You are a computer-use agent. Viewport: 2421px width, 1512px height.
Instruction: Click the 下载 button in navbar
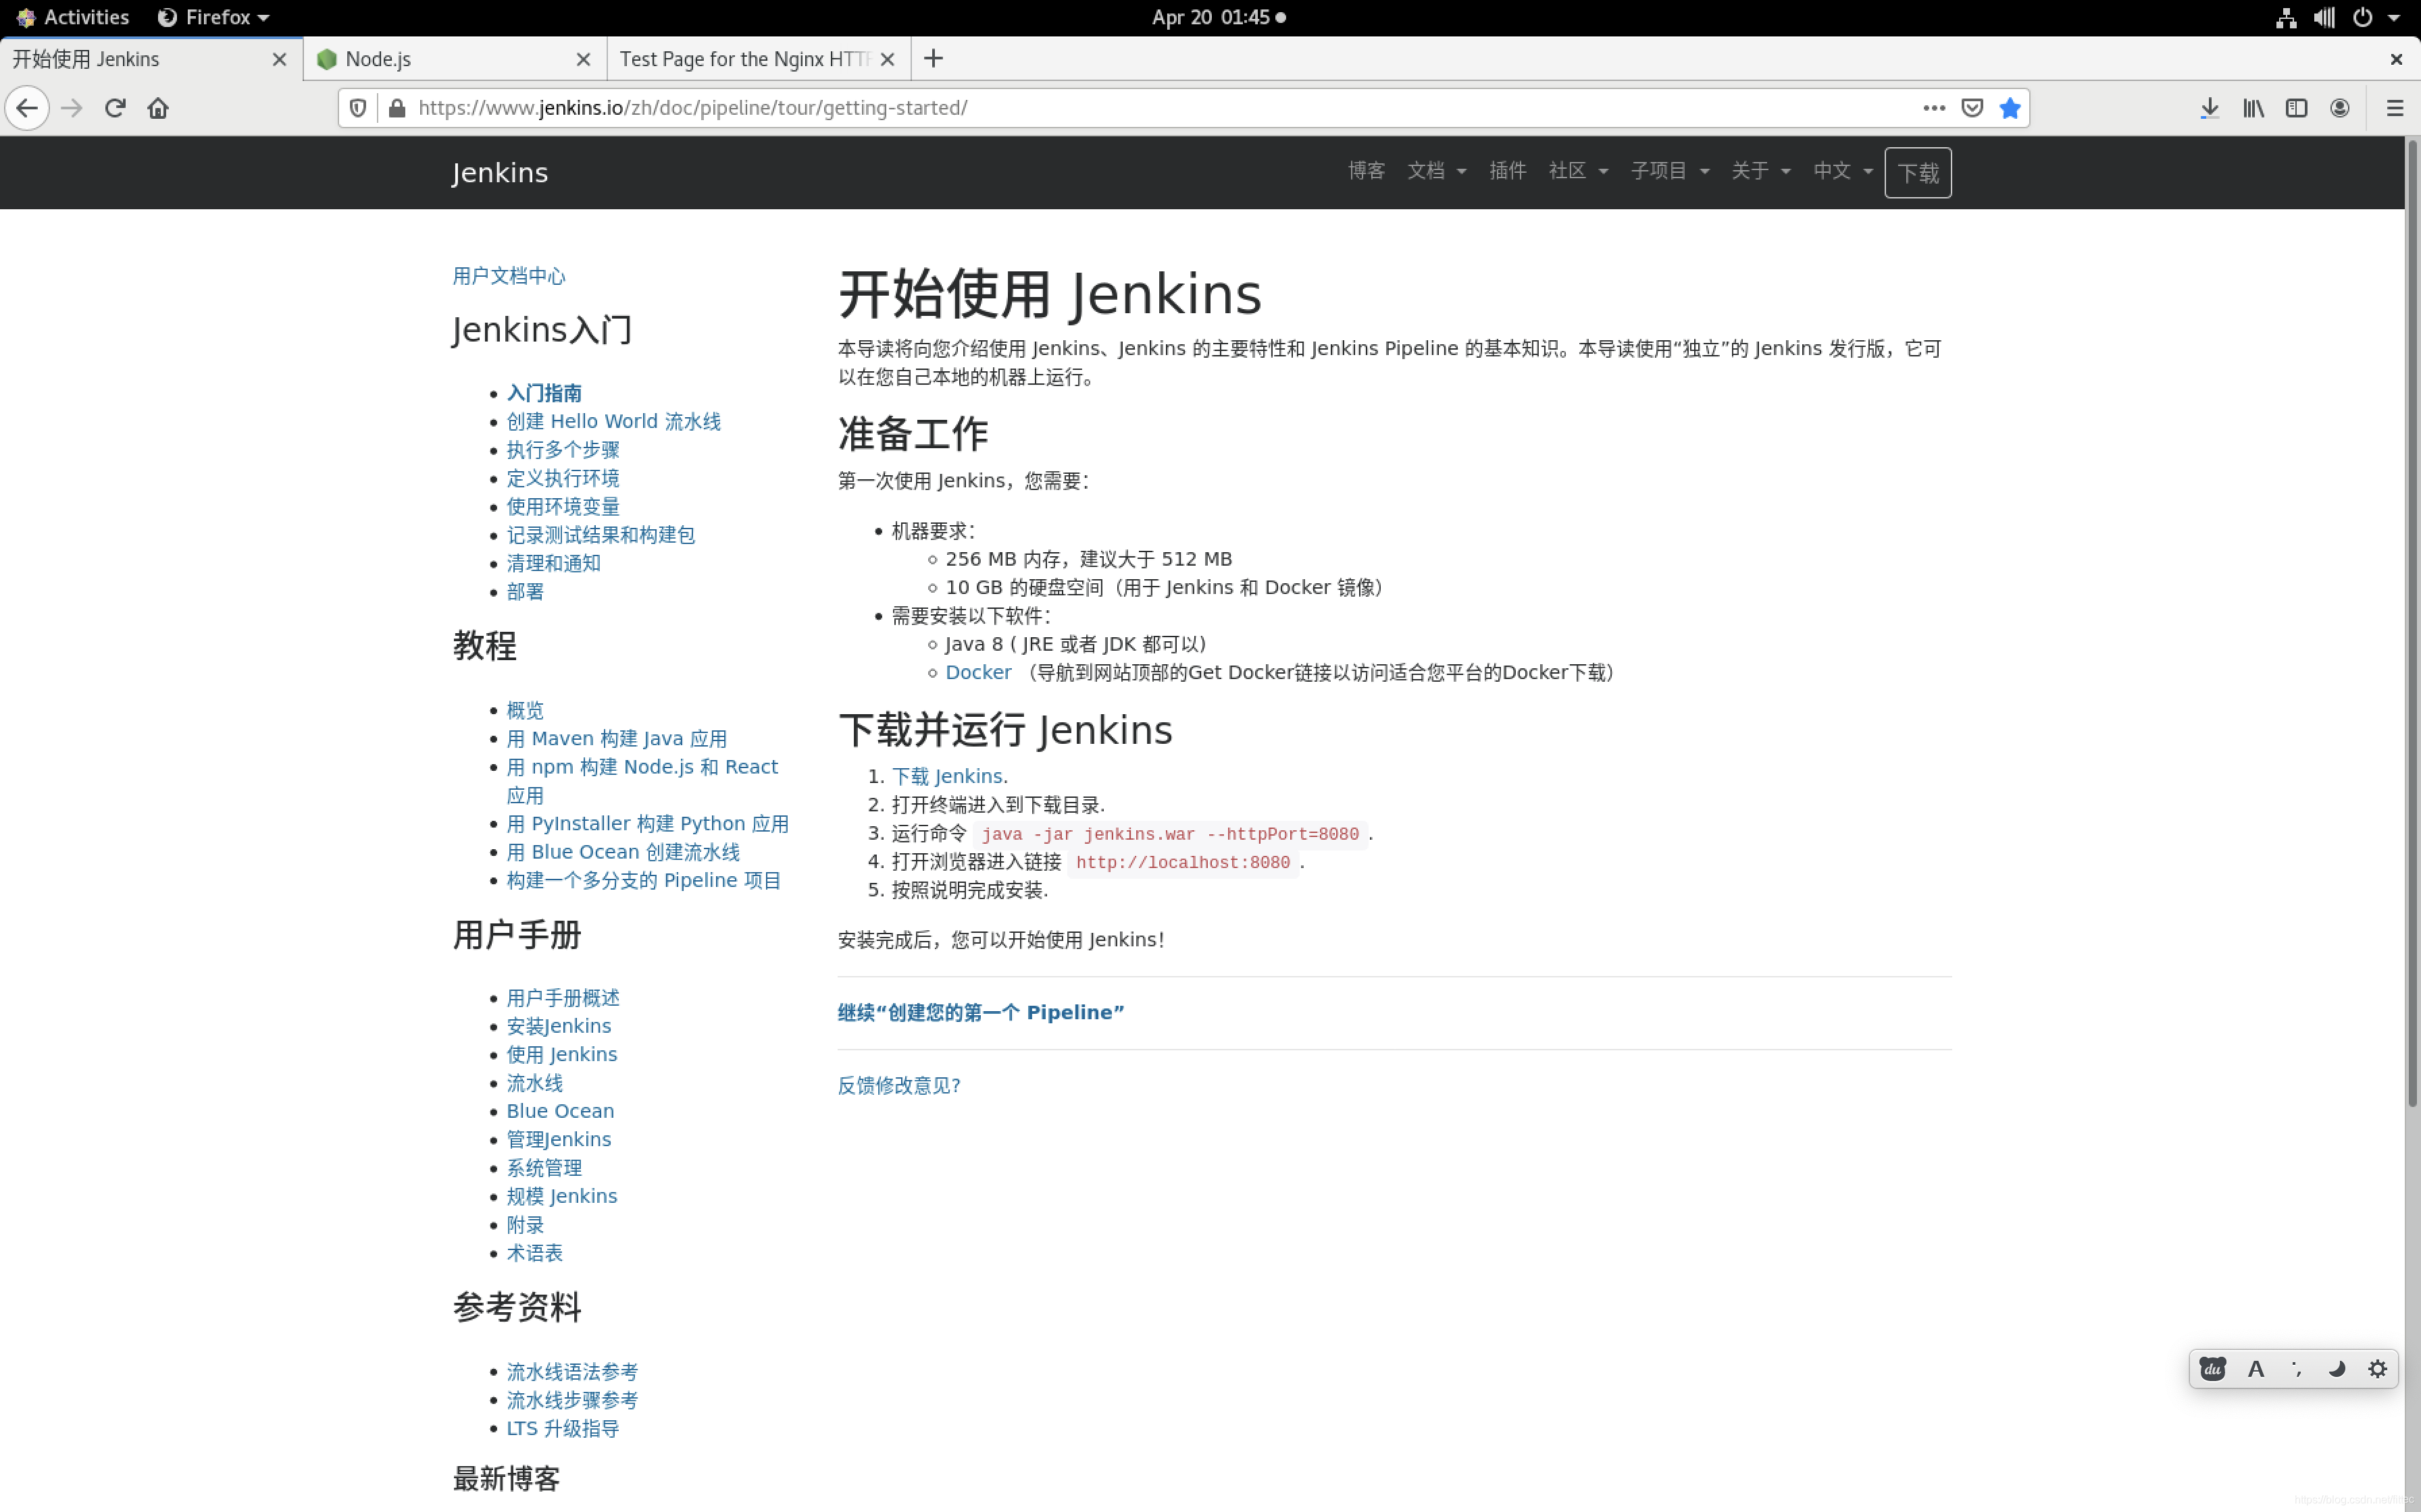(1918, 173)
